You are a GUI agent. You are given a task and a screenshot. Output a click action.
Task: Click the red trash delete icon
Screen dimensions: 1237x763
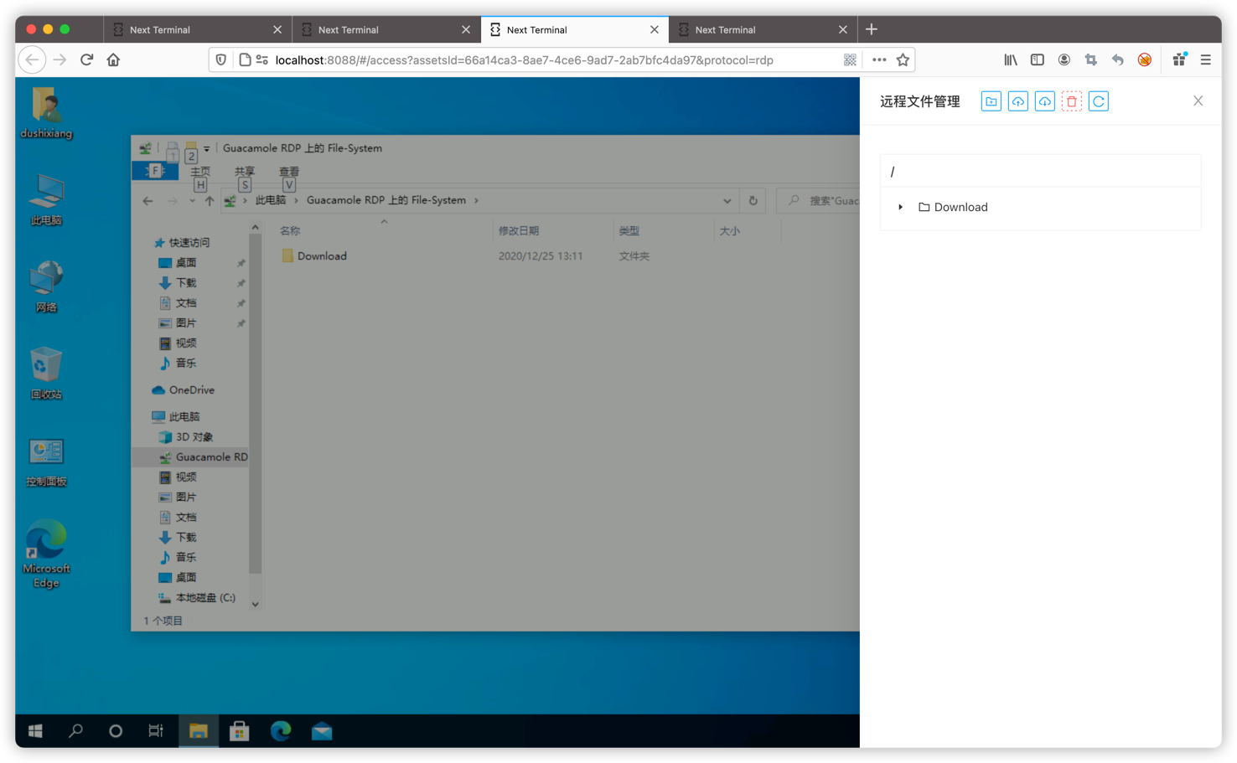1071,101
